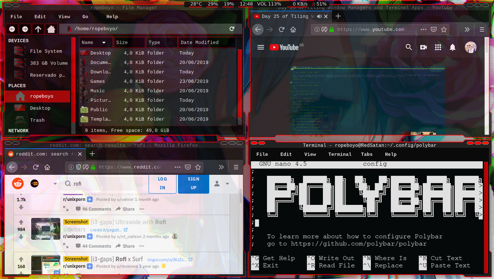494x279 pixels.
Task: Click Reddit LOG IN button
Action: pos(162,183)
